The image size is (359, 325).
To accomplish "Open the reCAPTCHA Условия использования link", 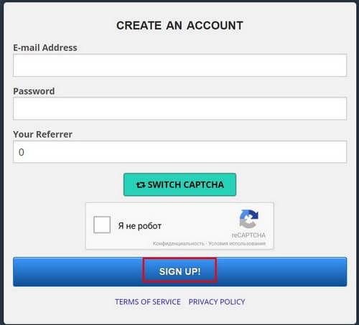I will (x=237, y=243).
